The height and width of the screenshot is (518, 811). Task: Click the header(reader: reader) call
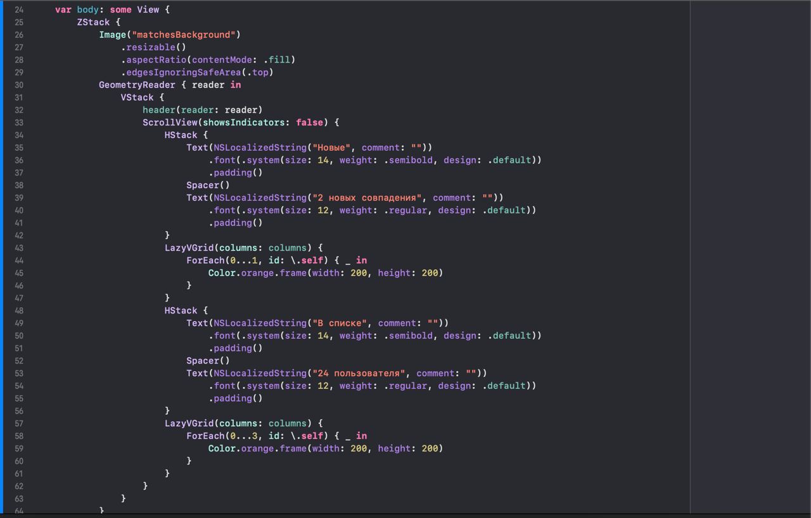pyautogui.click(x=202, y=110)
